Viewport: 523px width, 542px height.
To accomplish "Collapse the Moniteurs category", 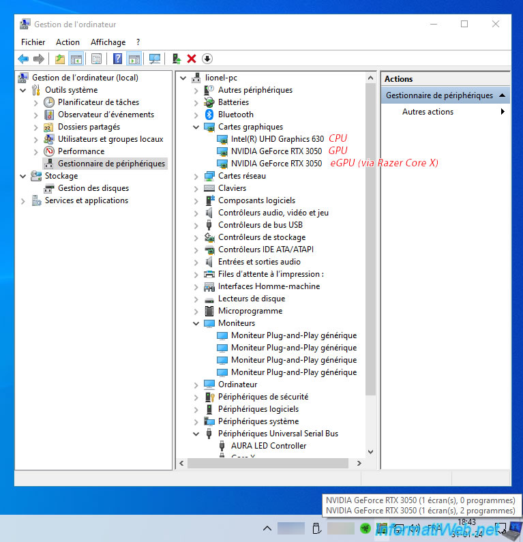I will [x=196, y=324].
